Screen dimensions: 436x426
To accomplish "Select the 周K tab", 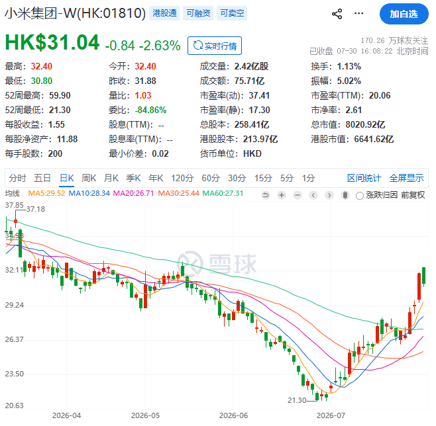I will point(89,178).
